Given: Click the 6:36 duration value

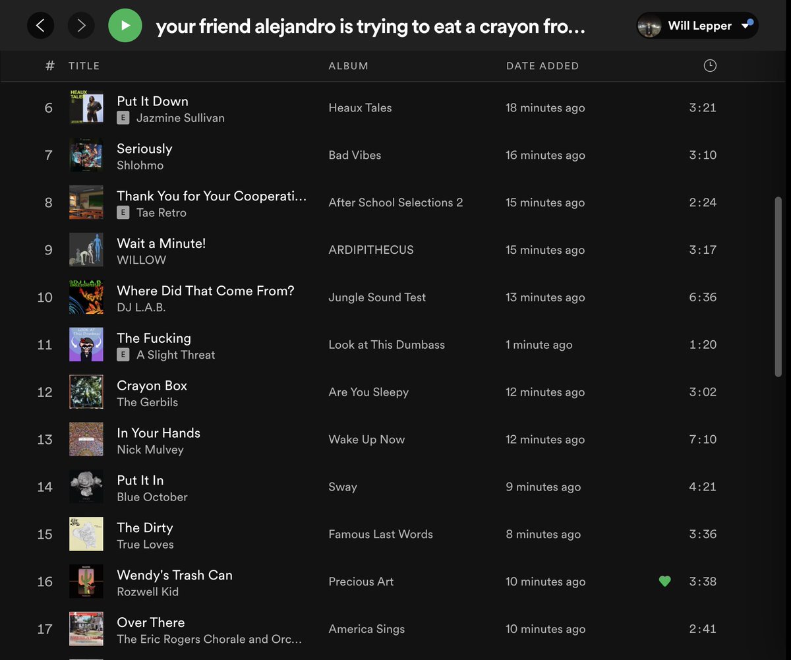Looking at the screenshot, I should click(x=703, y=298).
